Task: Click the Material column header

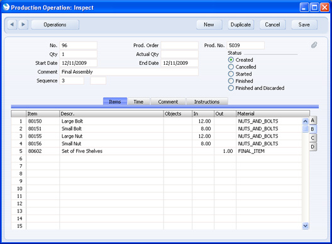Action: pyautogui.click(x=273, y=114)
